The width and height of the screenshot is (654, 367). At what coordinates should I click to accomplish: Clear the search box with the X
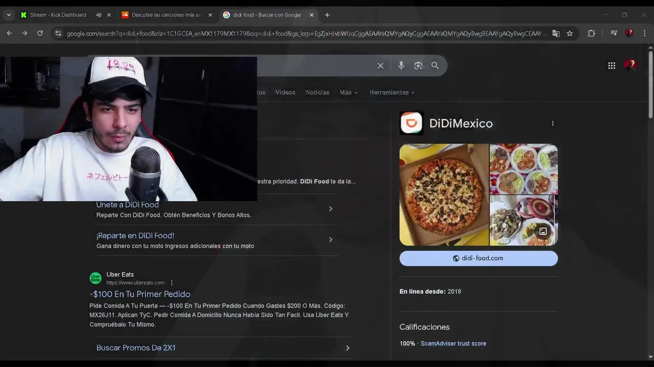(x=380, y=66)
